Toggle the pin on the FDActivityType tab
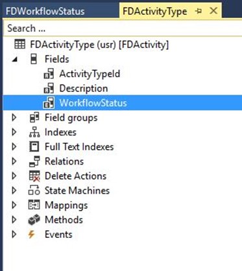Screen dimensions: 242x271 pos(199,11)
